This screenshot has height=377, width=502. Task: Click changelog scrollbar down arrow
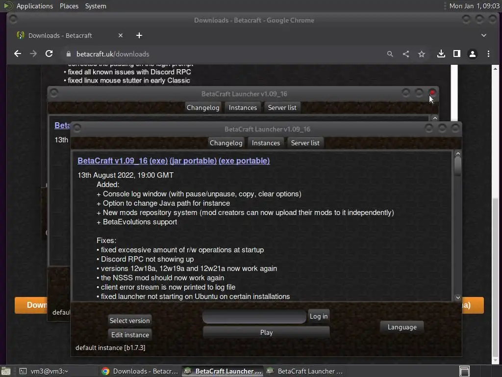pyautogui.click(x=458, y=298)
